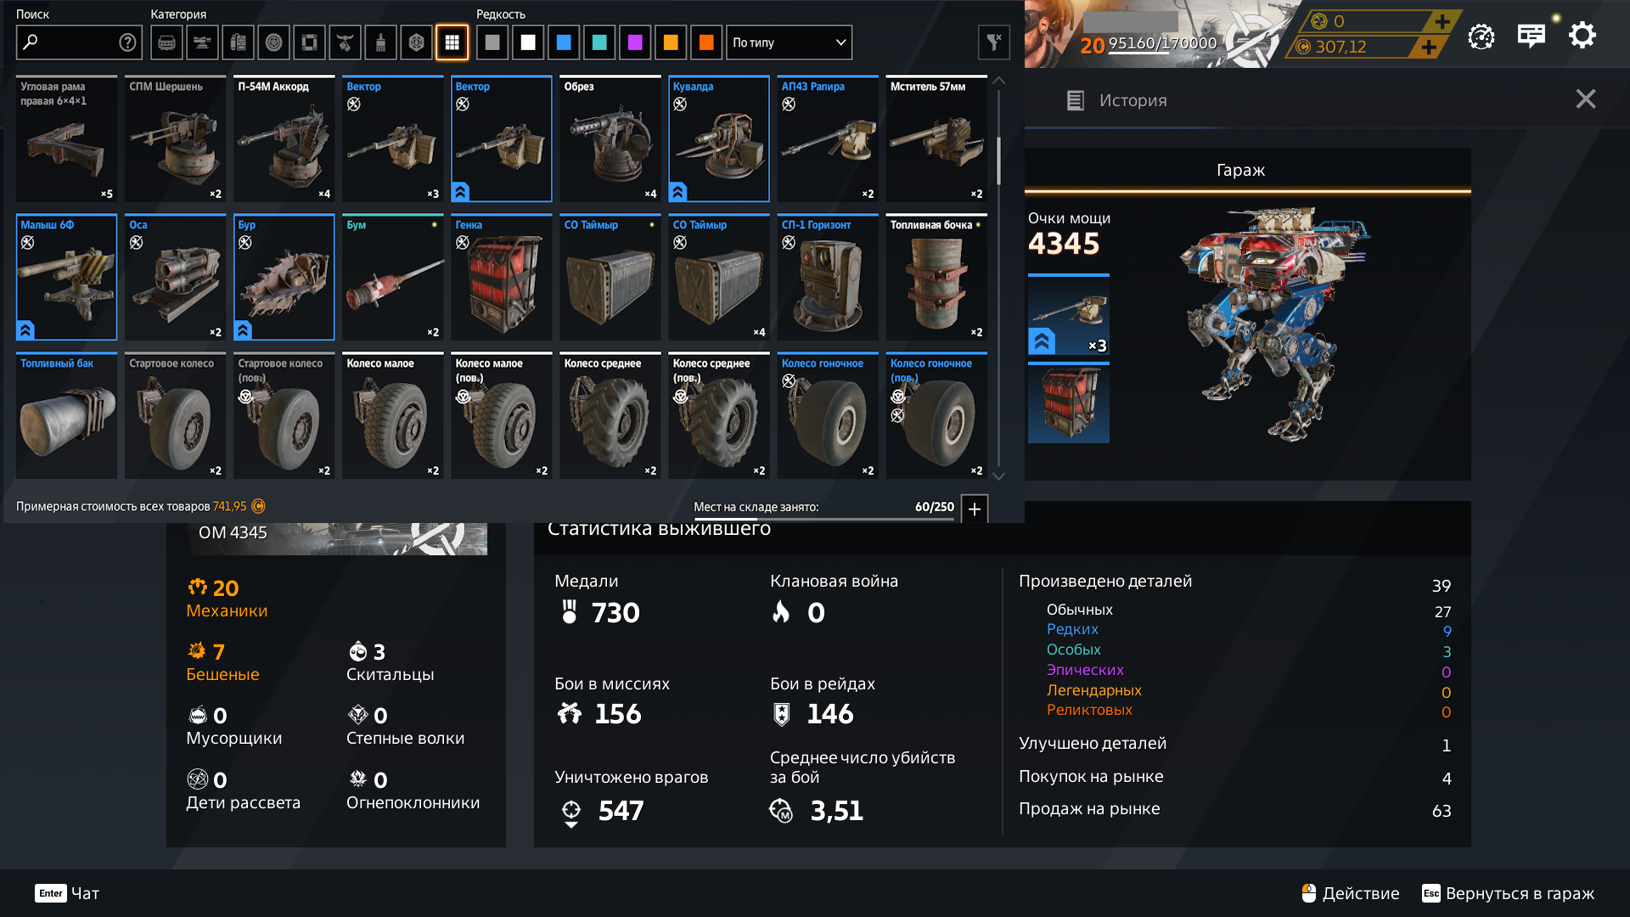Toggle the blue rare rarity filter

point(564,42)
